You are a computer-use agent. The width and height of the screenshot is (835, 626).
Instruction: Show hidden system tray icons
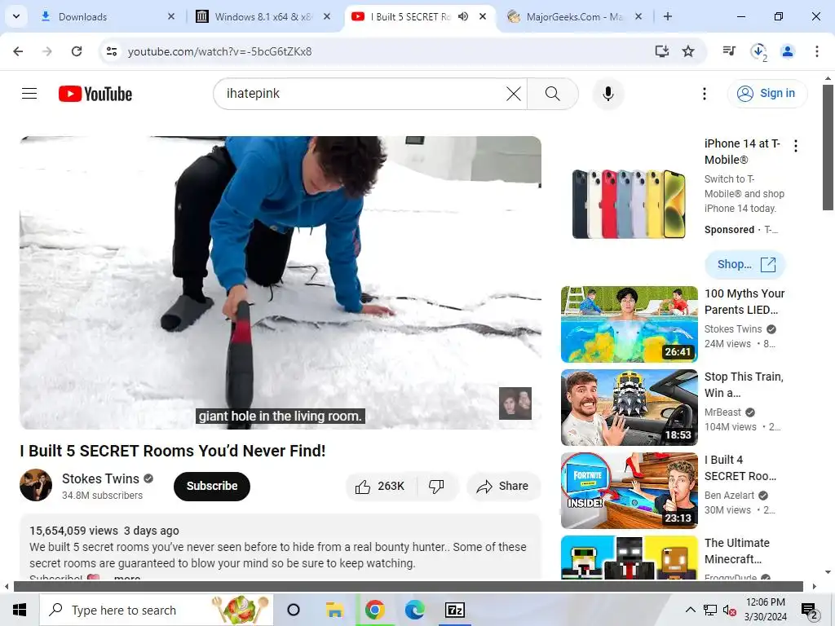coord(690,610)
